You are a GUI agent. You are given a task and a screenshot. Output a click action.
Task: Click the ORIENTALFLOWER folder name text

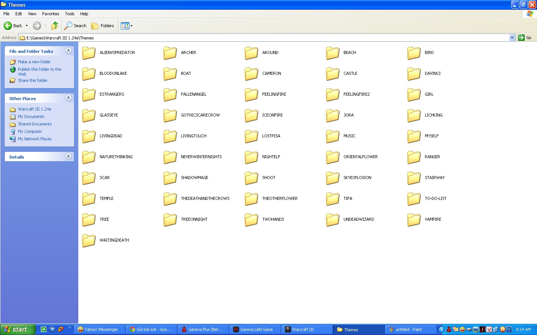(361, 157)
